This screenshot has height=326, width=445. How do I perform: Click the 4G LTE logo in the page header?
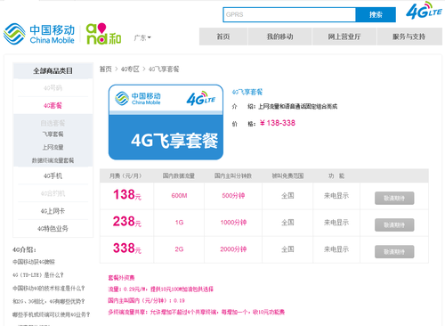coord(424,11)
